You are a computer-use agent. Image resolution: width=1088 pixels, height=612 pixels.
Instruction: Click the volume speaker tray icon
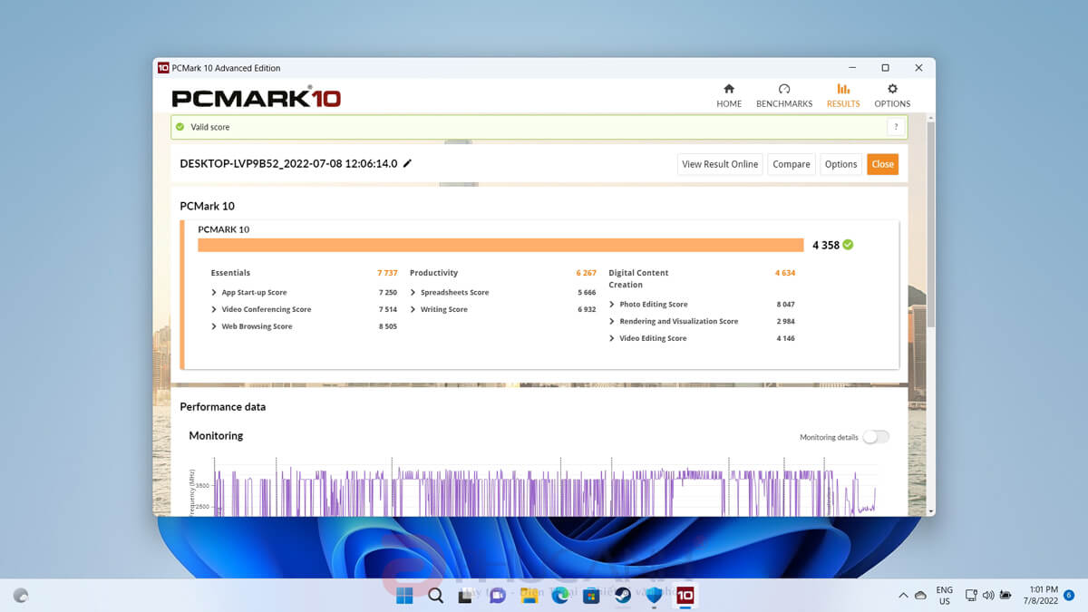987,596
